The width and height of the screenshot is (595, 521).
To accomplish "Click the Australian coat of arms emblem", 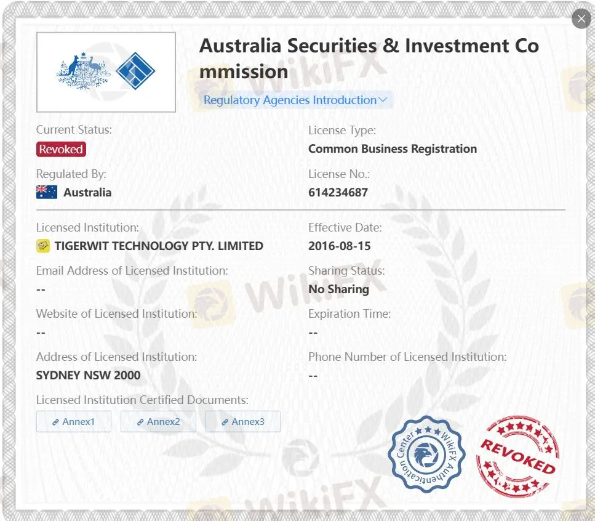I will tap(84, 71).
